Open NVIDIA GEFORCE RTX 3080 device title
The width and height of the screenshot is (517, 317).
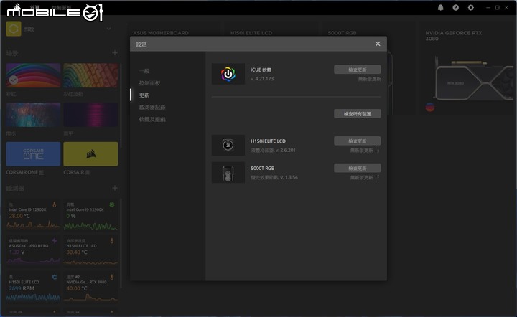454,36
